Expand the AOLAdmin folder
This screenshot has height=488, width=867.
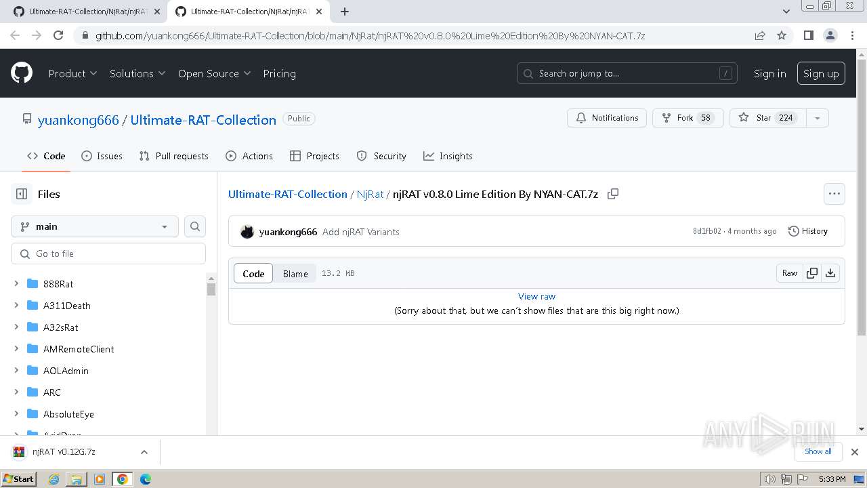(16, 371)
